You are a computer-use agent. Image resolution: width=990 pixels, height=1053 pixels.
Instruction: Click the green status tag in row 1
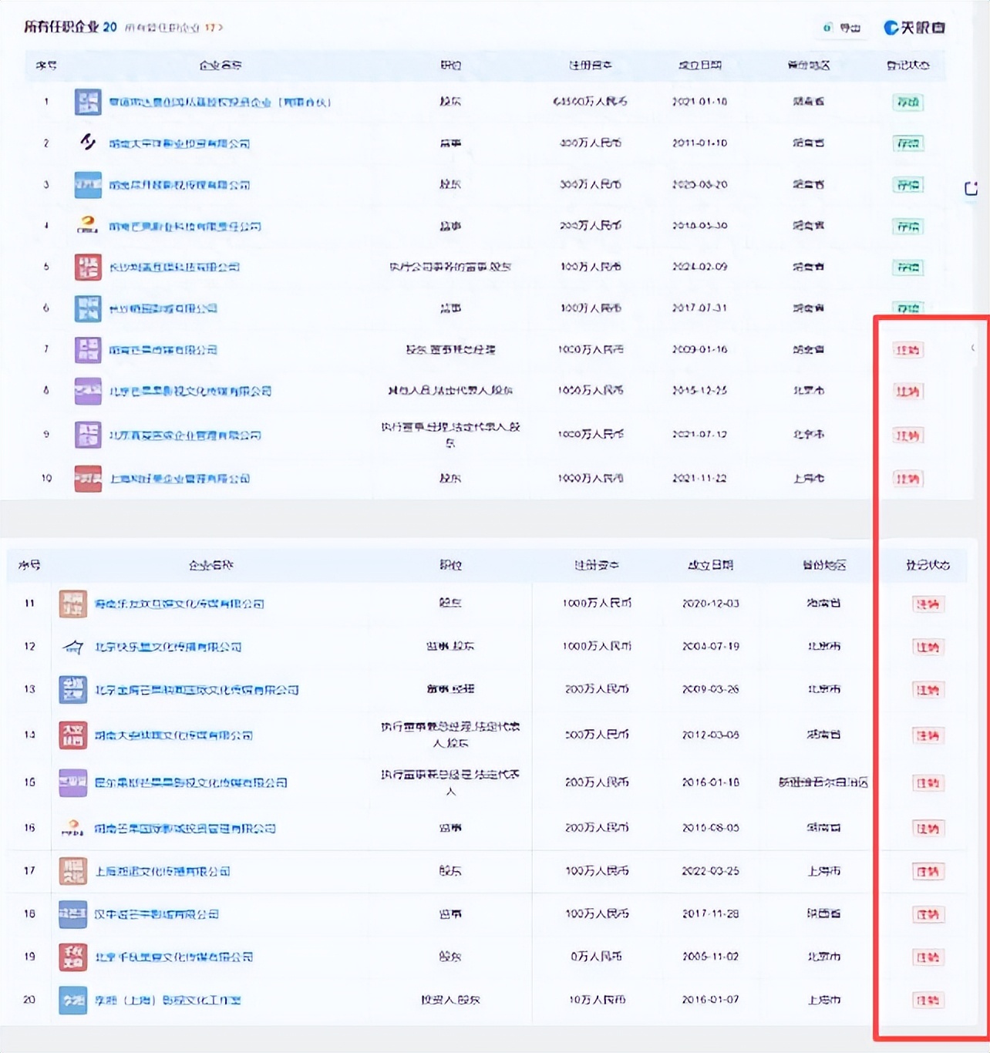coord(907,102)
